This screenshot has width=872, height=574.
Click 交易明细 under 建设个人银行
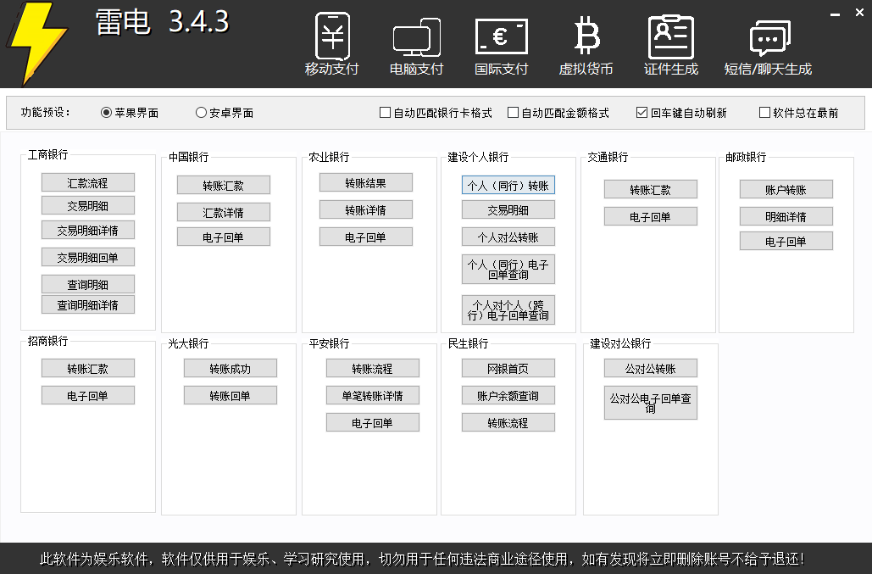(508, 209)
